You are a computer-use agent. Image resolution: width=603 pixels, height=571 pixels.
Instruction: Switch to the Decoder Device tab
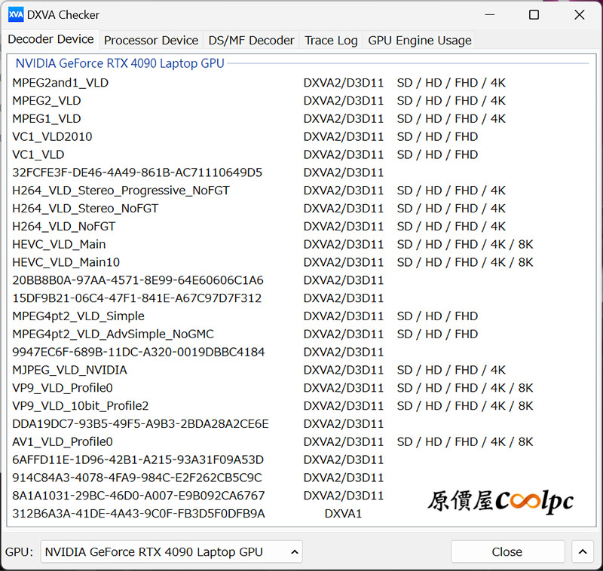(x=51, y=39)
